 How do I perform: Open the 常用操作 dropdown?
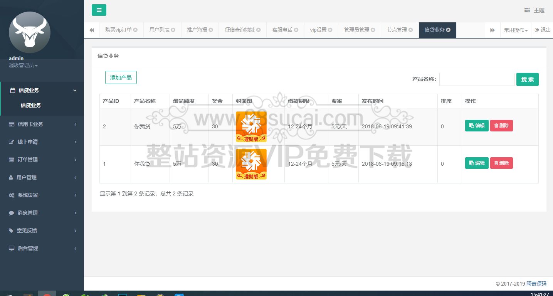pyautogui.click(x=516, y=30)
